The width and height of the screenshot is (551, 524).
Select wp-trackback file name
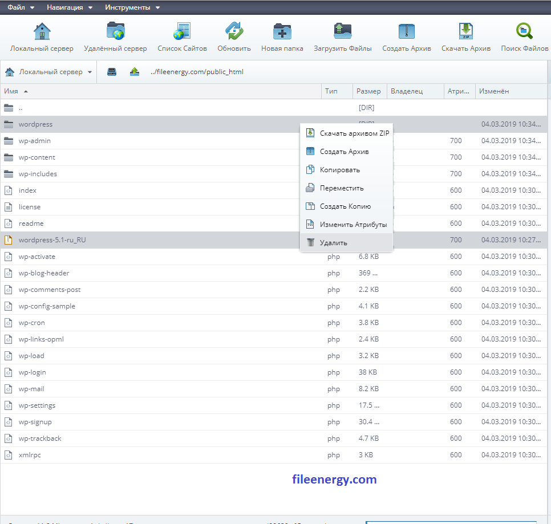(40, 438)
